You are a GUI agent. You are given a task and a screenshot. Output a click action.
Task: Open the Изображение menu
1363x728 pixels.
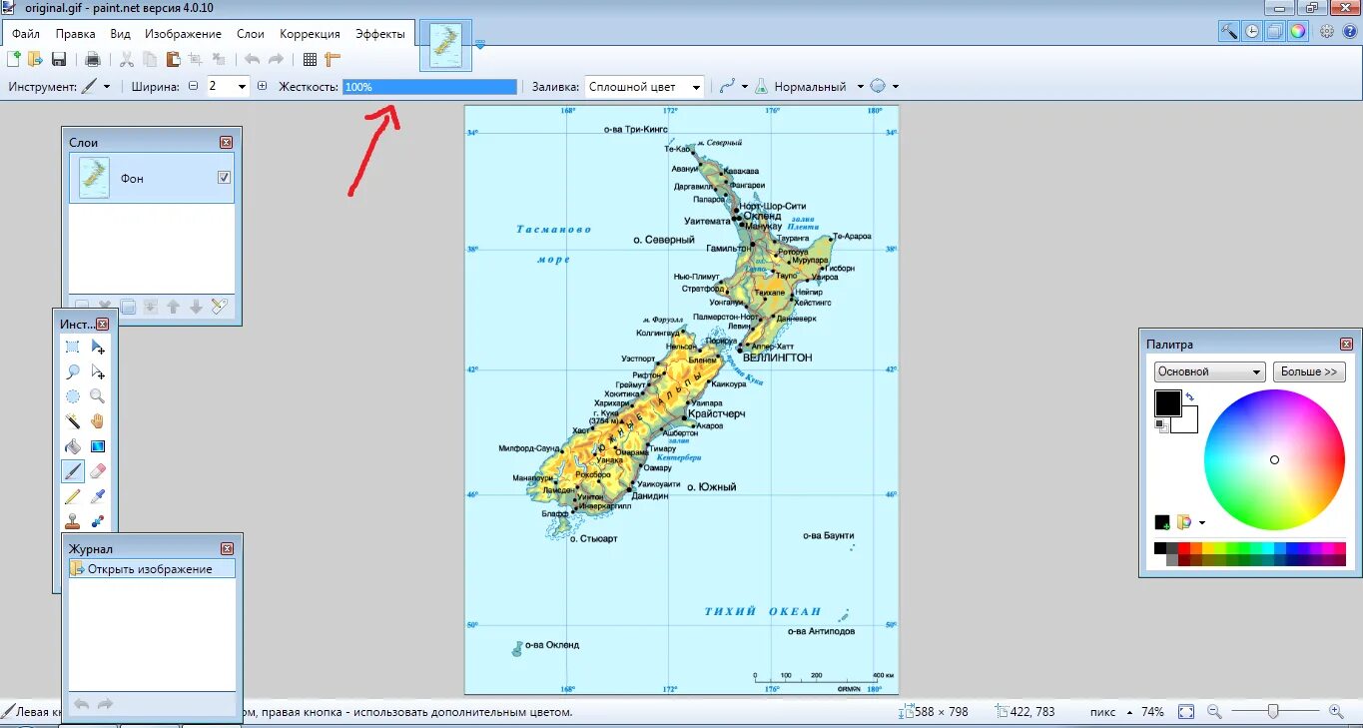(183, 34)
